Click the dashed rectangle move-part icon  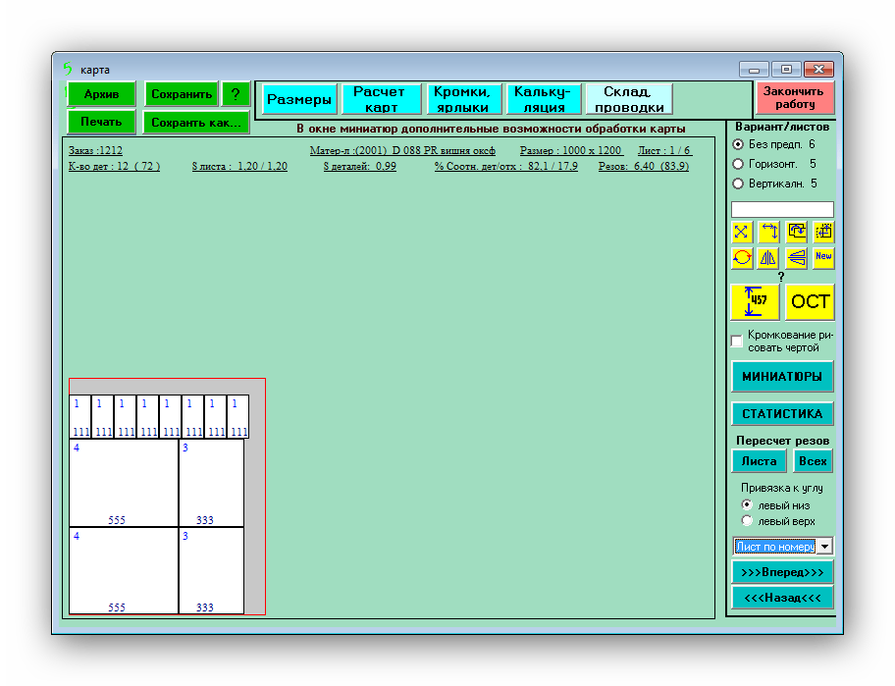[x=823, y=232]
